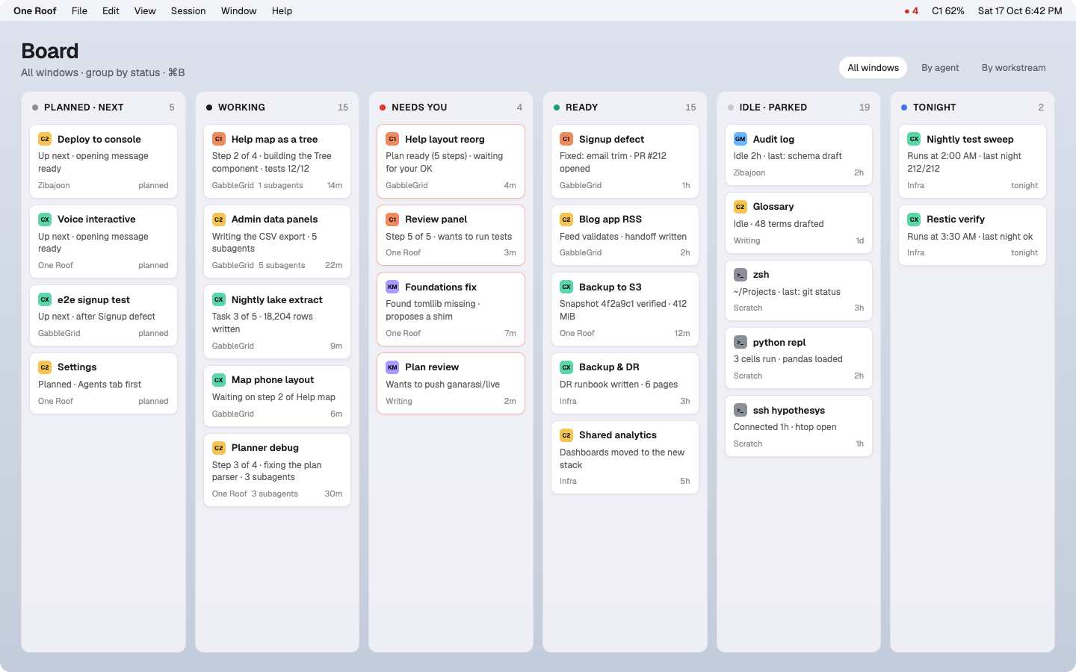Open the Settings card in Planned column
This screenshot has width=1076, height=672.
pos(103,384)
